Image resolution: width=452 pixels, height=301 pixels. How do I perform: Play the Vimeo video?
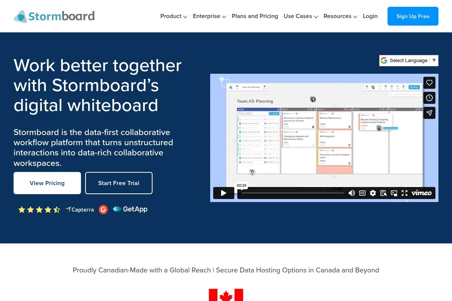(224, 193)
